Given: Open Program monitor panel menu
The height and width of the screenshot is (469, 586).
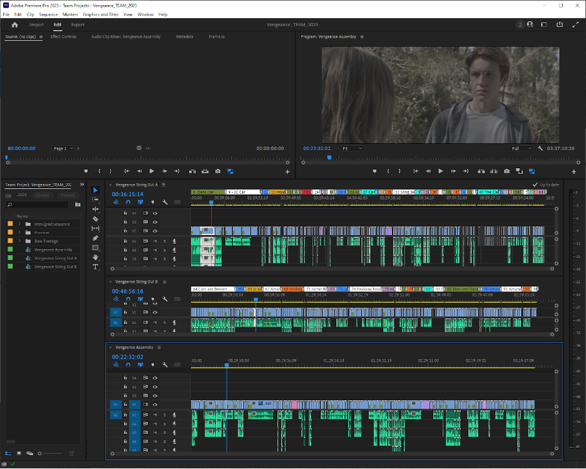Looking at the screenshot, I should pos(362,37).
